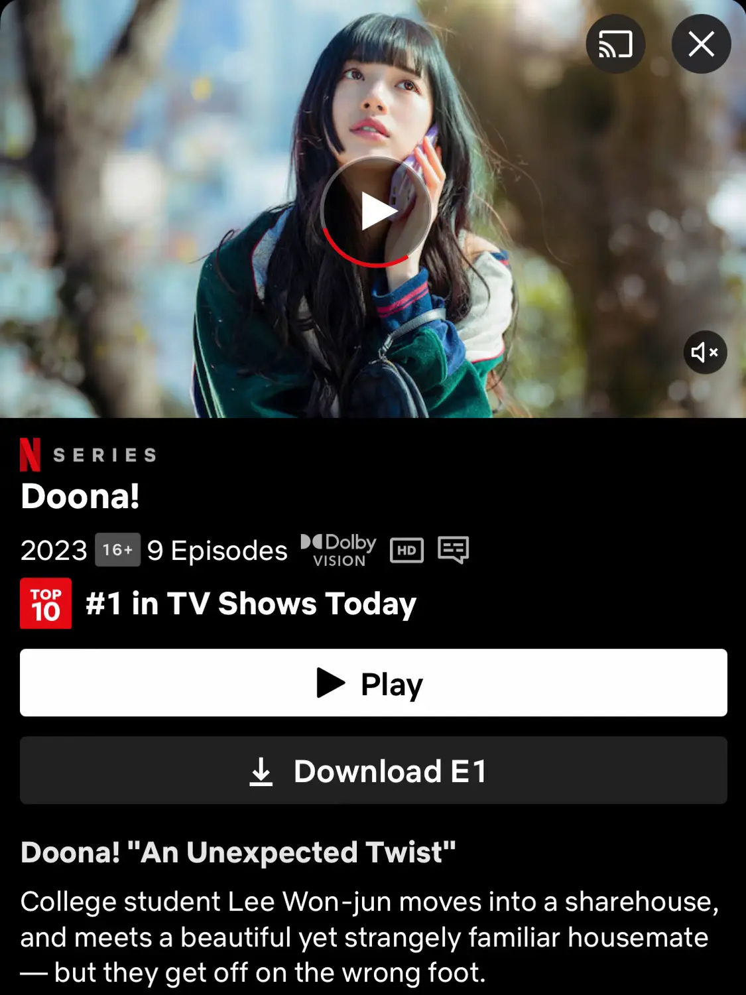Close the Doona! details panel
Viewport: 746px width, 995px height.
(x=702, y=44)
